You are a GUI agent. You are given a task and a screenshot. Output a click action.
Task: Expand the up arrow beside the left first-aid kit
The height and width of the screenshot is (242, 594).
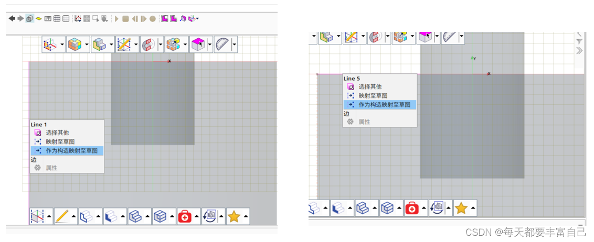pyautogui.click(x=197, y=216)
